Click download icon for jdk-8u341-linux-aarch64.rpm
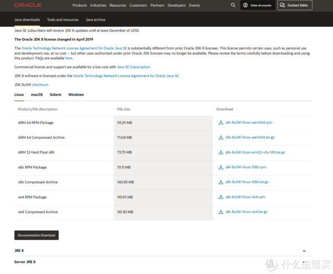 coord(221,122)
